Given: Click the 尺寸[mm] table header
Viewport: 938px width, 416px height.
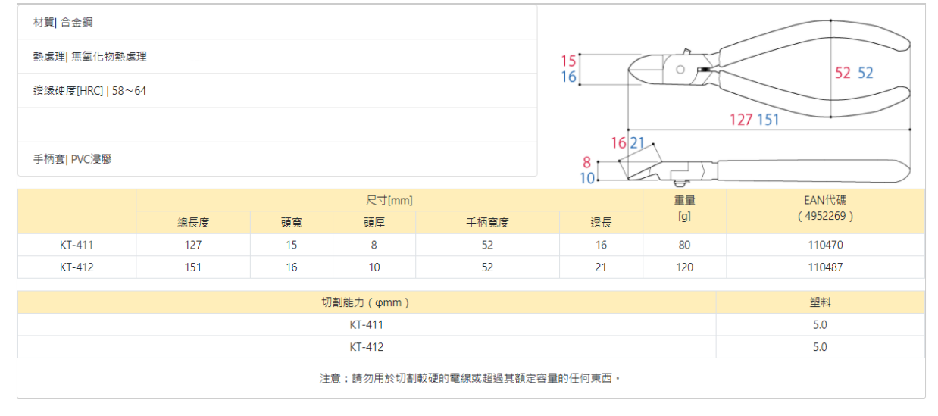Looking at the screenshot, I should 389,200.
